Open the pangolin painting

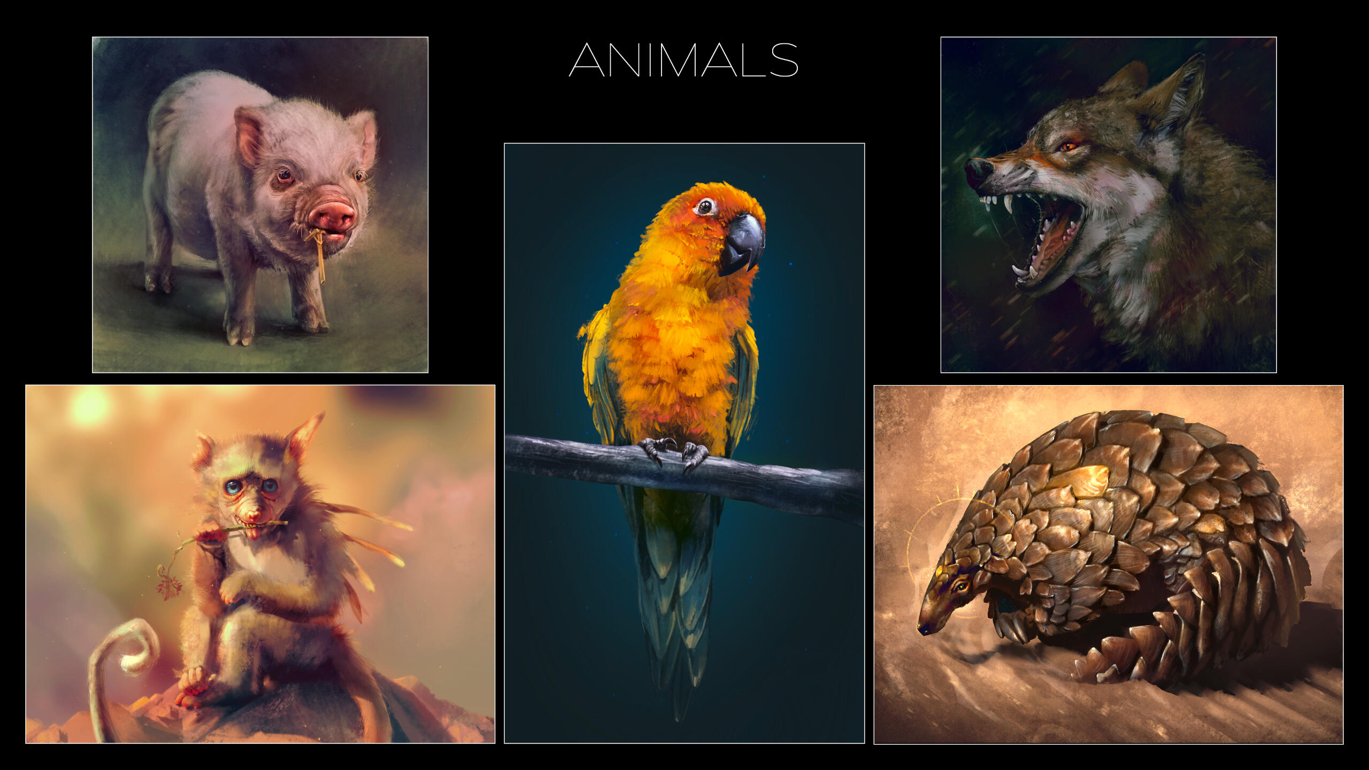pos(1109,564)
